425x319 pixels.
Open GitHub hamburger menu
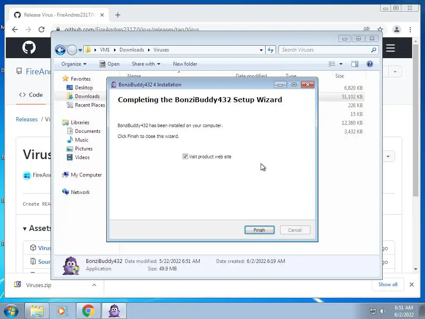tap(390, 48)
